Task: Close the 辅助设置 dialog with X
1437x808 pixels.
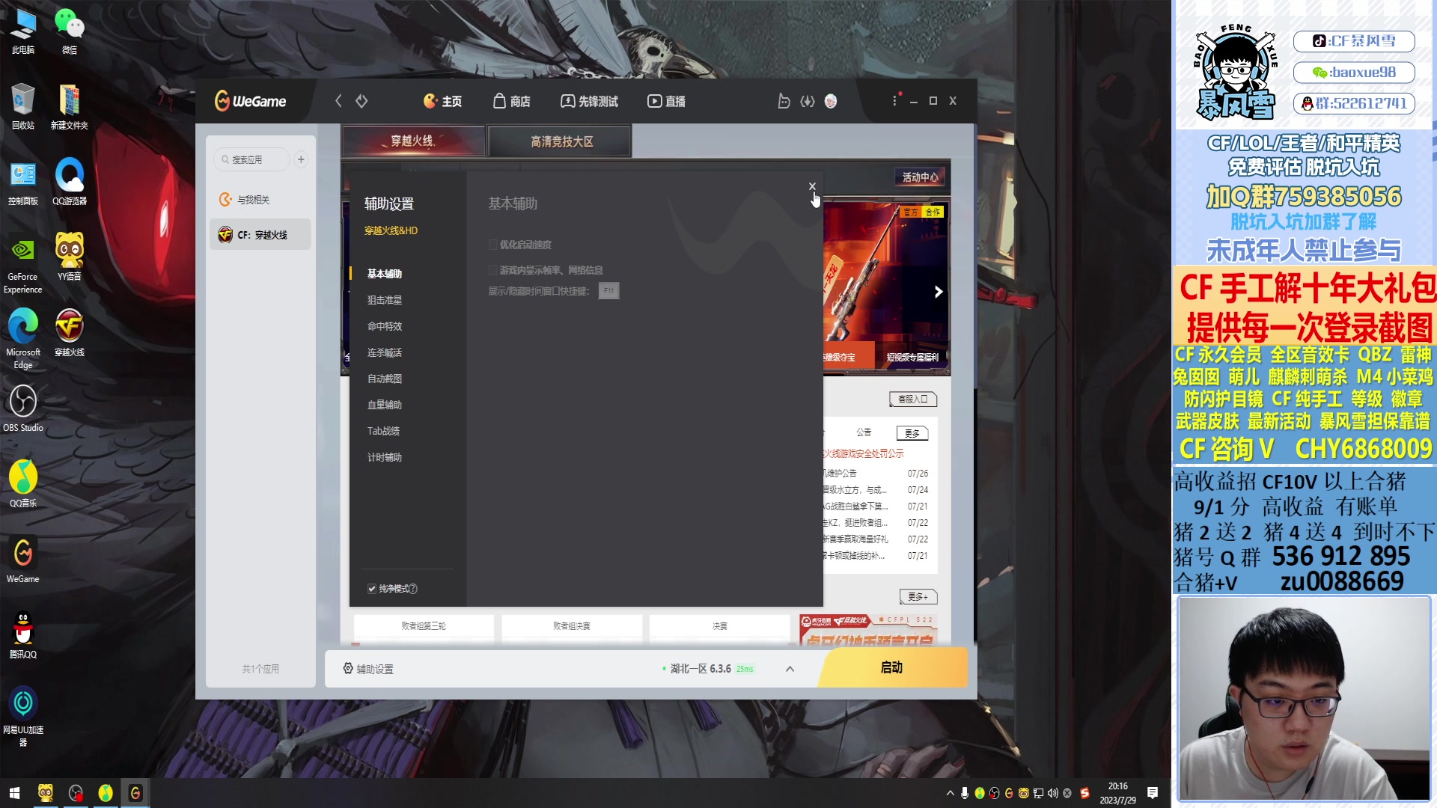Action: tap(812, 186)
